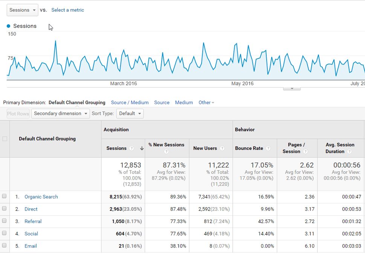
Task: Open help icon next to Bounce Rate
Action: (x=268, y=148)
